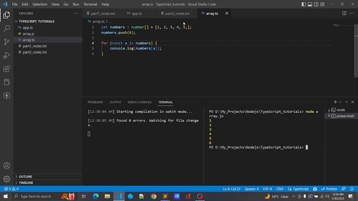The width and height of the screenshot is (358, 201).
Task: Open the Explorer view in activity bar
Action: pos(7,15)
